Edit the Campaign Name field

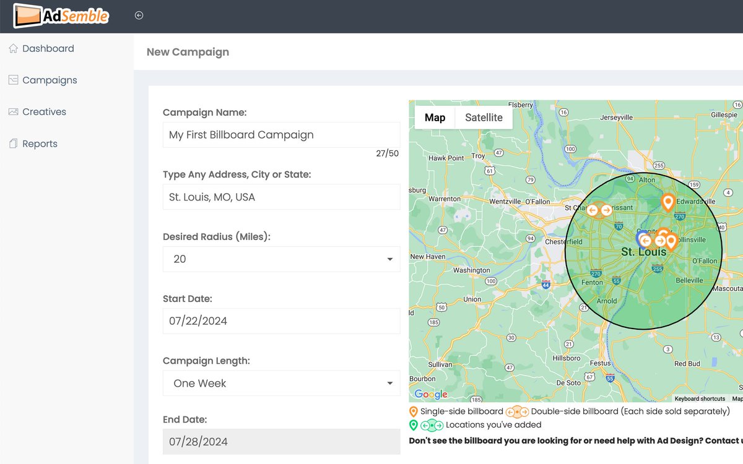[281, 134]
